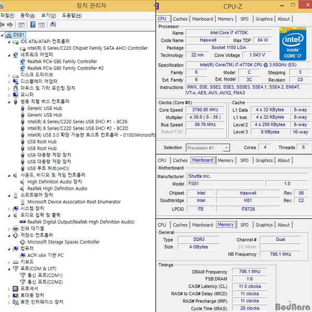
Task: Open the 동작(A) menu
Action: pyautogui.click(x=28, y=15)
